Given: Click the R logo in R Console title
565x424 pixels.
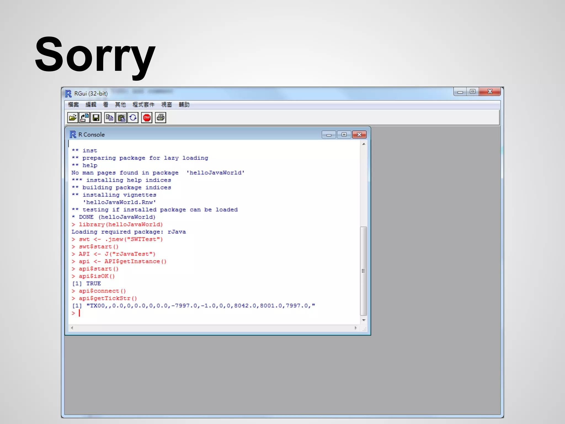Looking at the screenshot, I should (73, 134).
